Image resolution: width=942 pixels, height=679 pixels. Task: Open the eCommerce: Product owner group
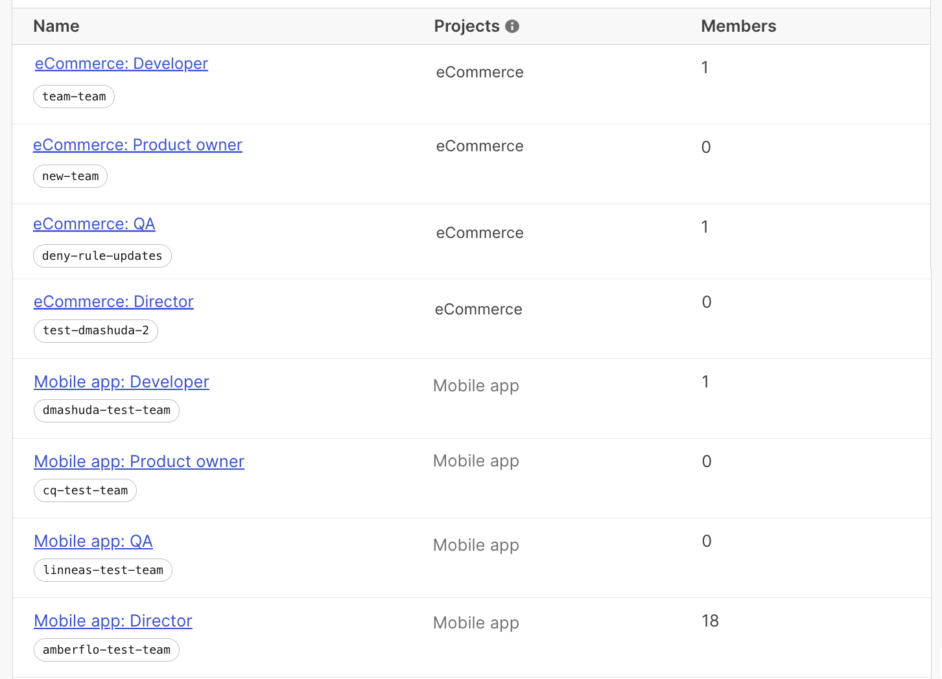click(x=137, y=144)
